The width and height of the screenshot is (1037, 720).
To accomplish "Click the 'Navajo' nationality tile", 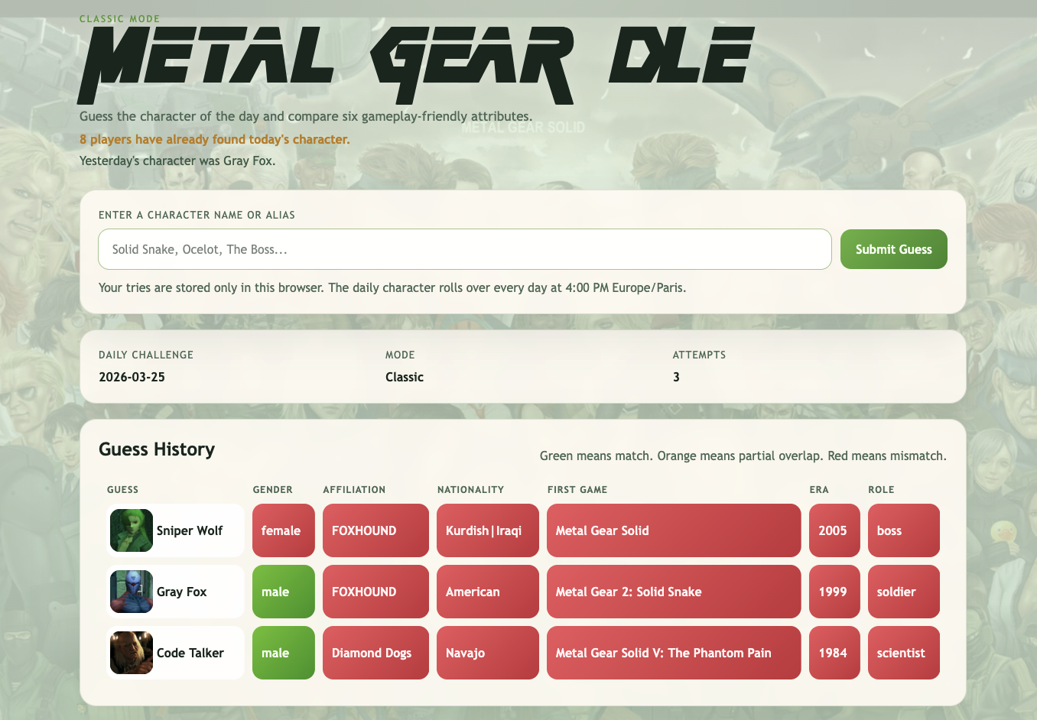I will pos(487,652).
